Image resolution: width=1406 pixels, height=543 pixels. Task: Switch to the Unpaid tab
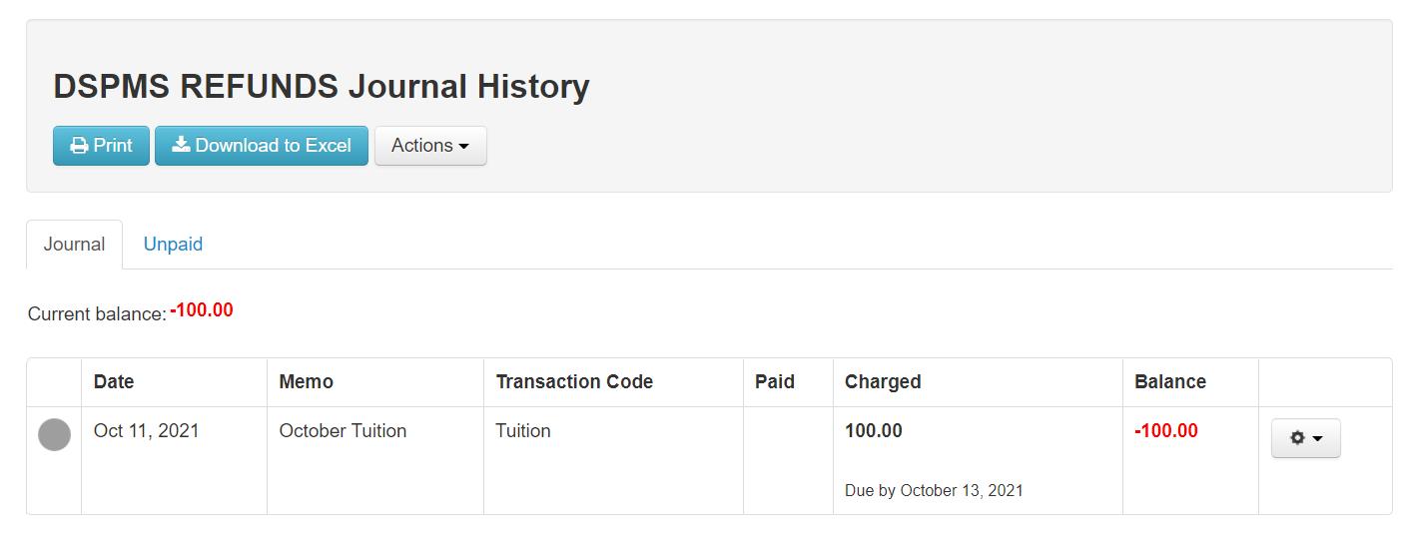pyautogui.click(x=173, y=245)
